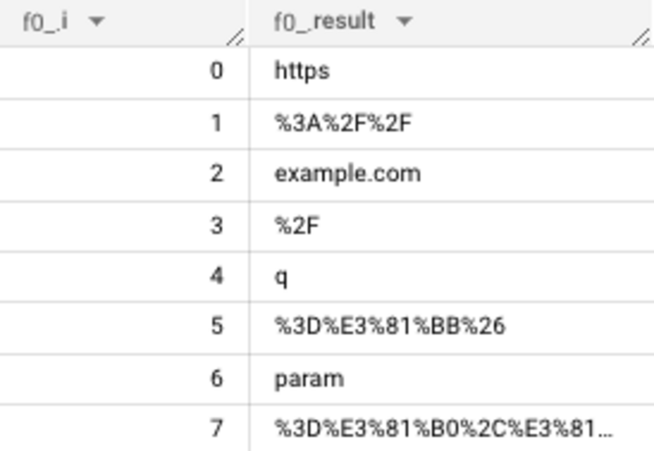
Task: Select the %3A%2F%2F result cell
Action: coord(343,123)
